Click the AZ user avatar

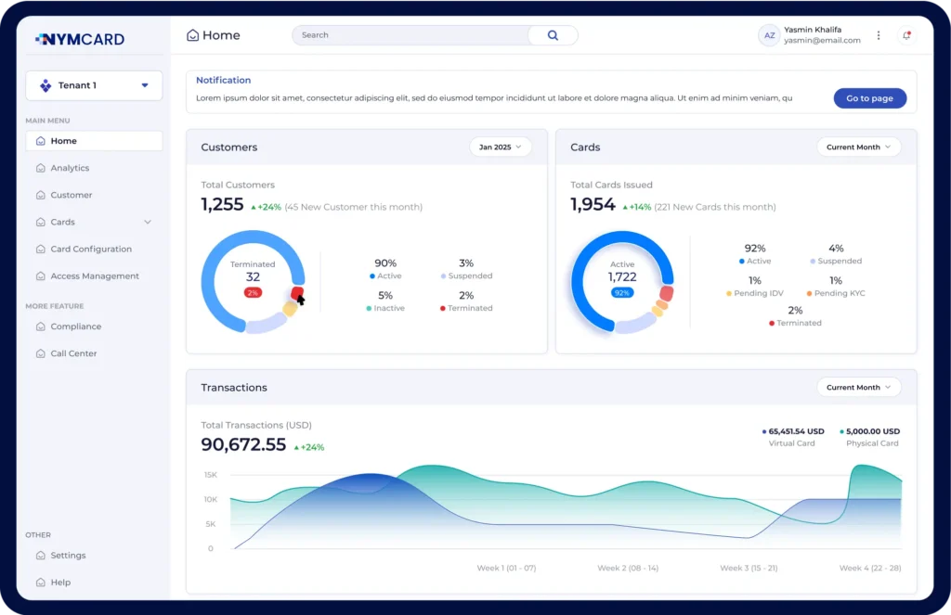(x=768, y=35)
